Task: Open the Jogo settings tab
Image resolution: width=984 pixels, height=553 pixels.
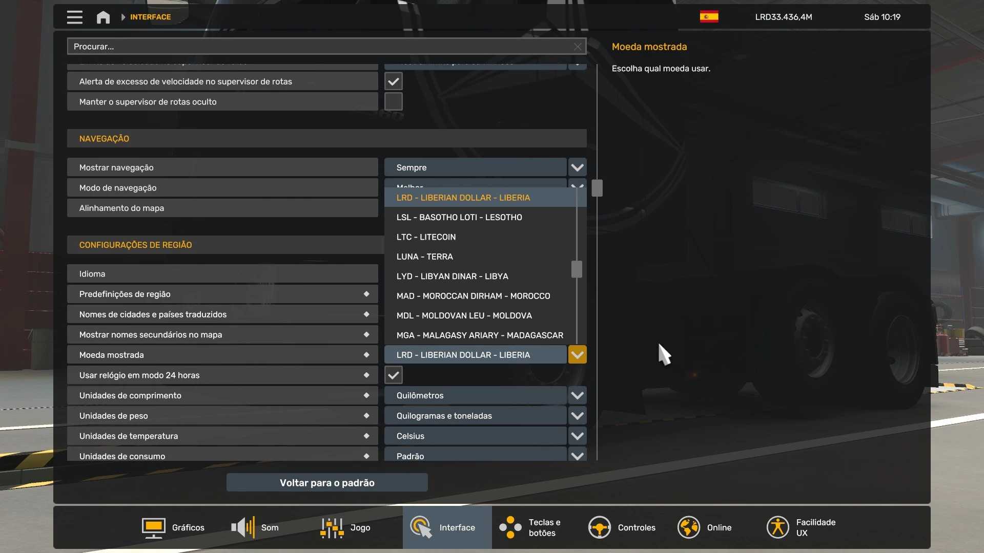Action: point(345,527)
